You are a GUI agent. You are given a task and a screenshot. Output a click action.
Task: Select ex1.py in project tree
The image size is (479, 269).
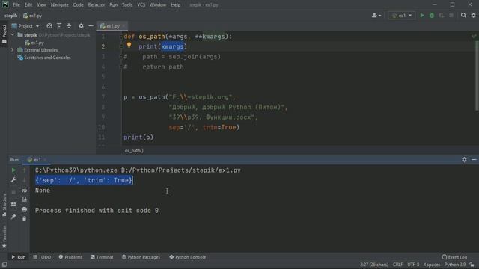34,43
